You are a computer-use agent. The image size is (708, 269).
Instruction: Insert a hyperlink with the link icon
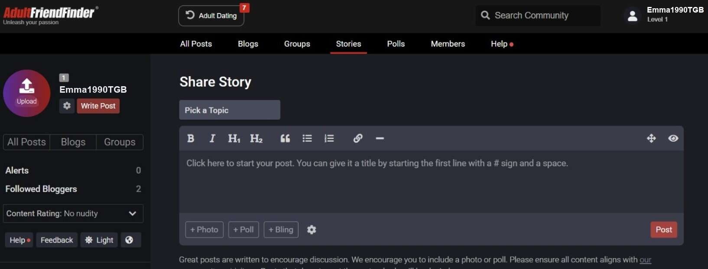[358, 138]
